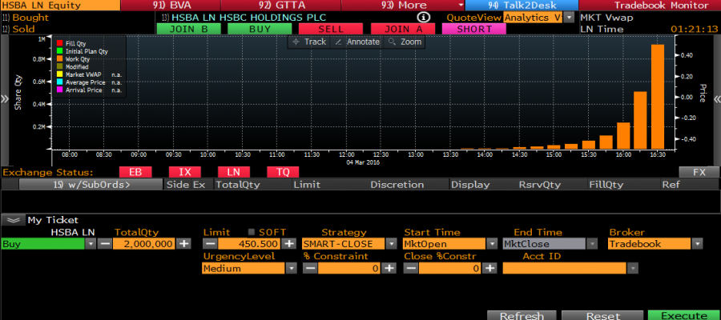
Task: Open the Buy side dropdown
Action: (91, 244)
